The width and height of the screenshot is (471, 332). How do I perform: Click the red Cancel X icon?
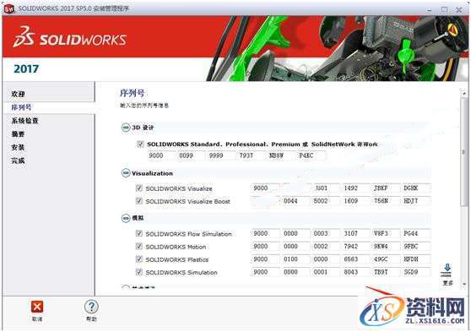point(37,307)
